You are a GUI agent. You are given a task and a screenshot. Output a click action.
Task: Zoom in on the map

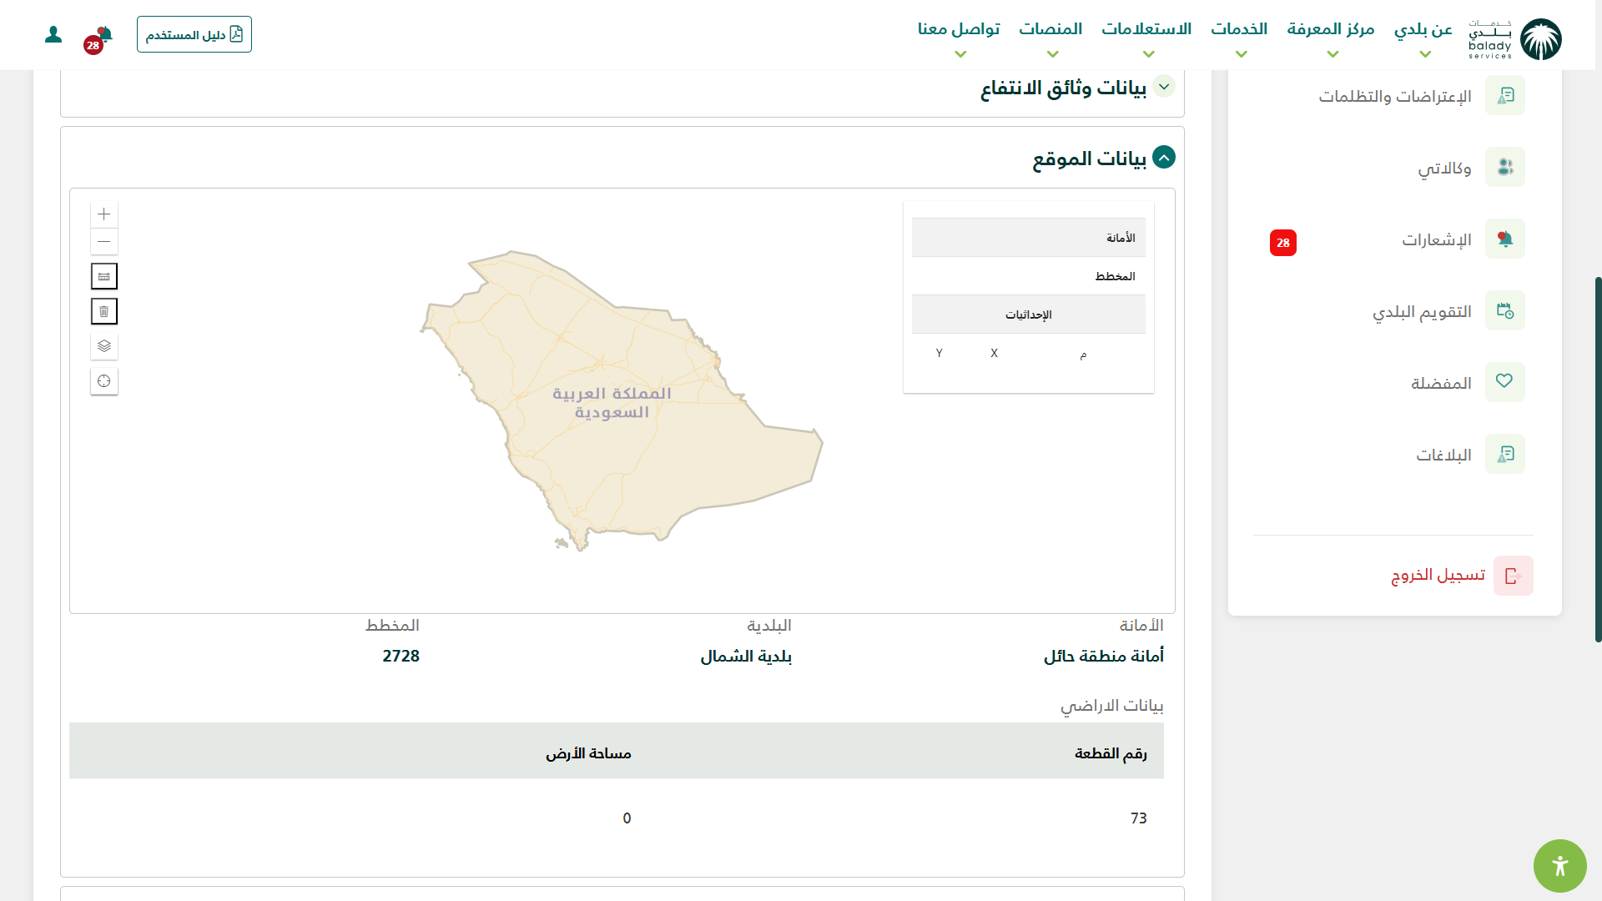(x=103, y=214)
